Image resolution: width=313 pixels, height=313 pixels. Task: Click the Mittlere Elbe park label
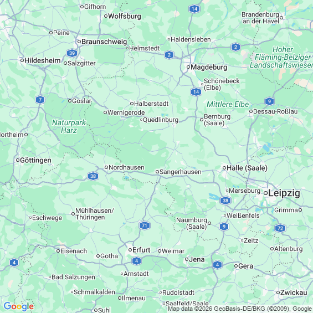228,104
